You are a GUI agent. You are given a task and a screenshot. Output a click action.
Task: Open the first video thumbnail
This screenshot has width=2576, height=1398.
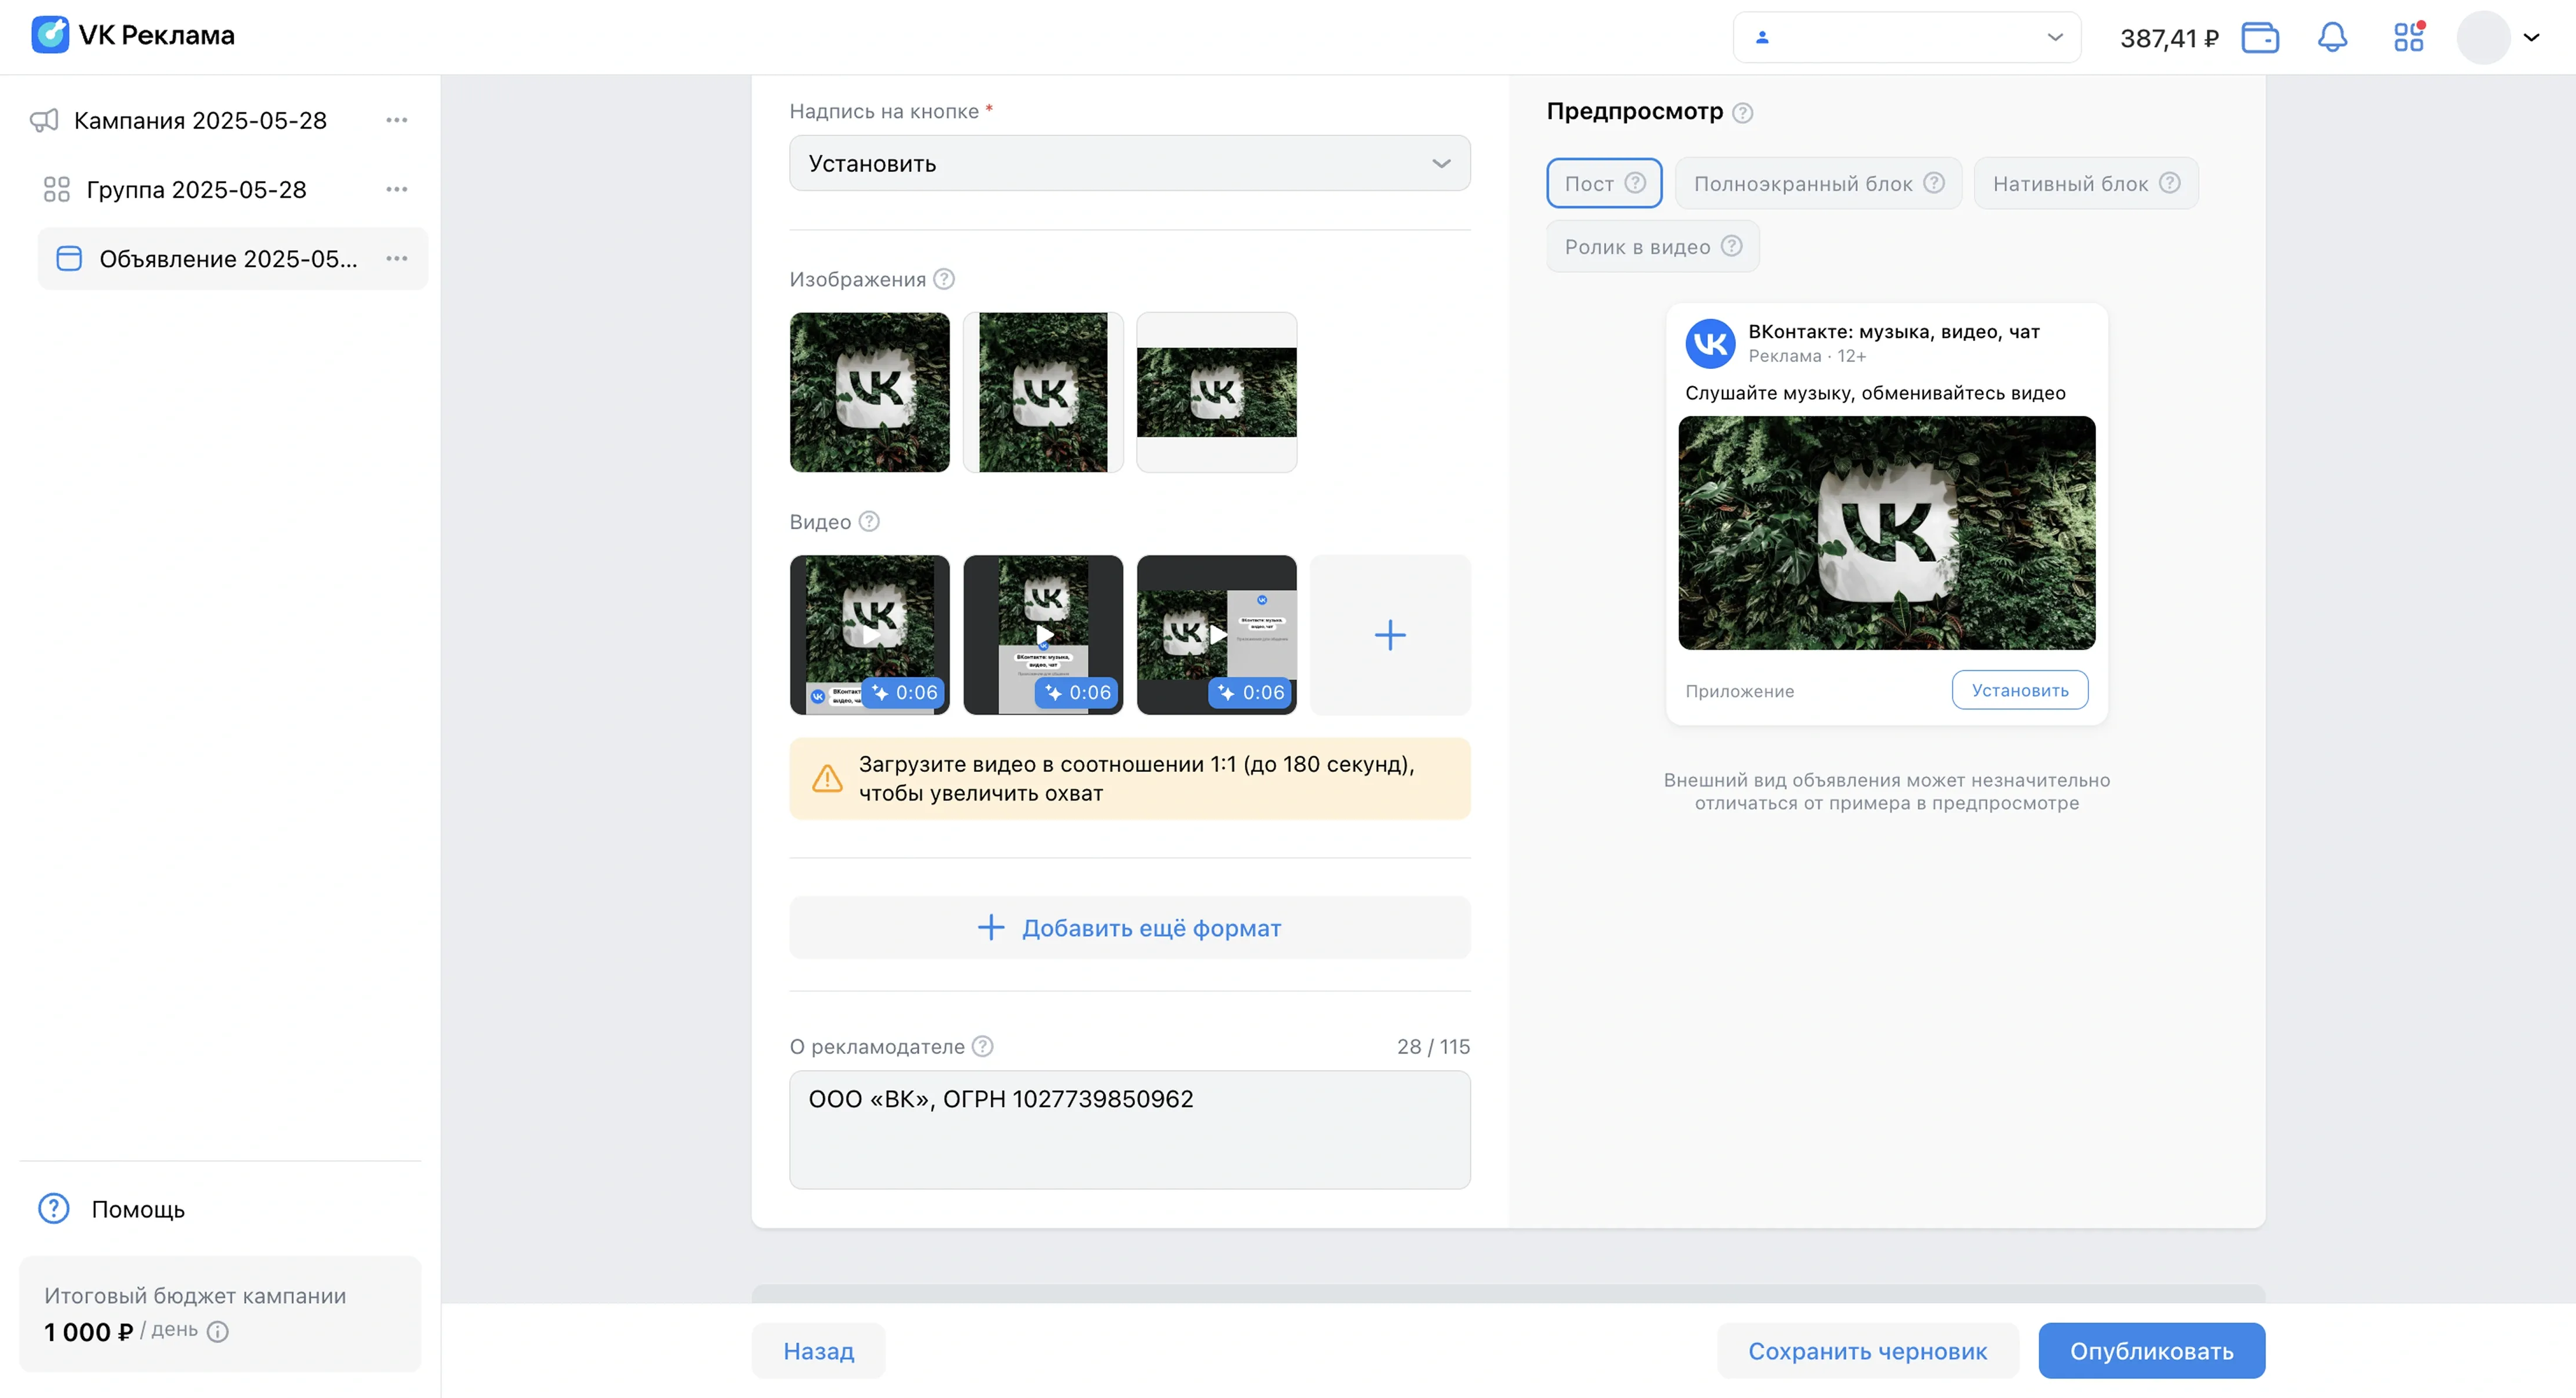click(x=869, y=634)
